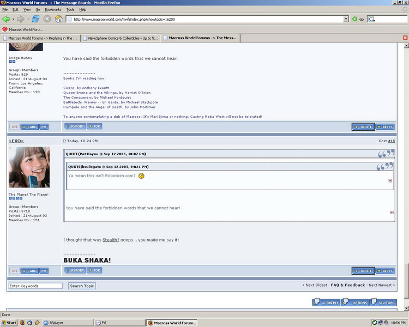Click the post icon beside Today, 10:24 PM
The height and width of the screenshot is (327, 409).
pyautogui.click(x=65, y=141)
